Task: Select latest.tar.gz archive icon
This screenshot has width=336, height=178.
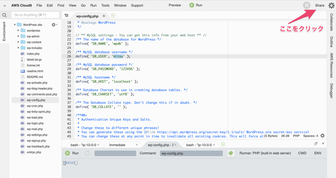Action: pos(23,60)
